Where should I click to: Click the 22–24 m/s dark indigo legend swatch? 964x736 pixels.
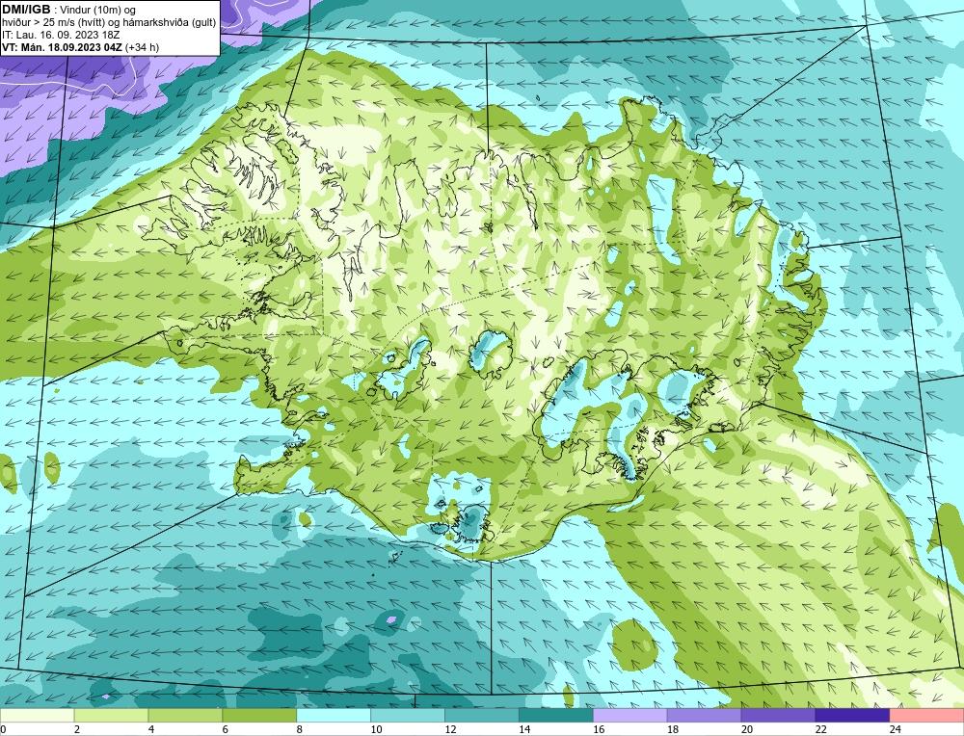pos(852,716)
